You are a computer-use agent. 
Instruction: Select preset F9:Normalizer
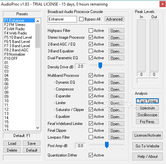coord(19,54)
